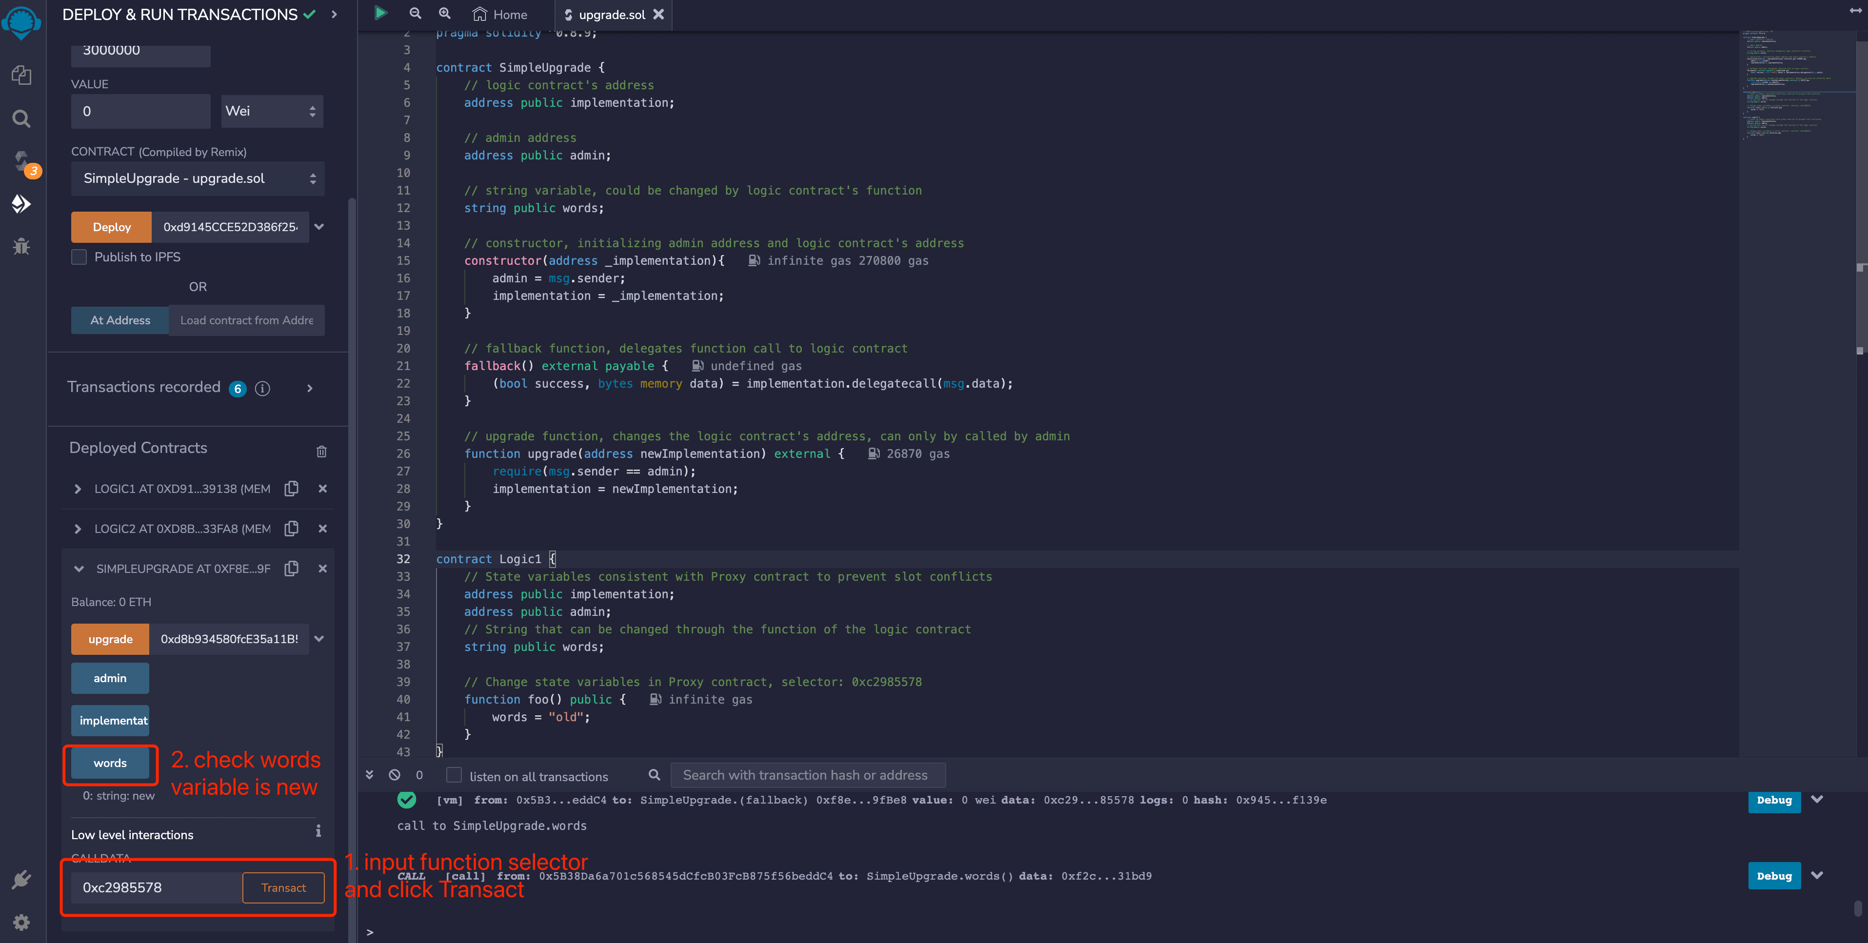1868x943 pixels.
Task: Expand fallback transaction log details
Action: click(x=1817, y=800)
